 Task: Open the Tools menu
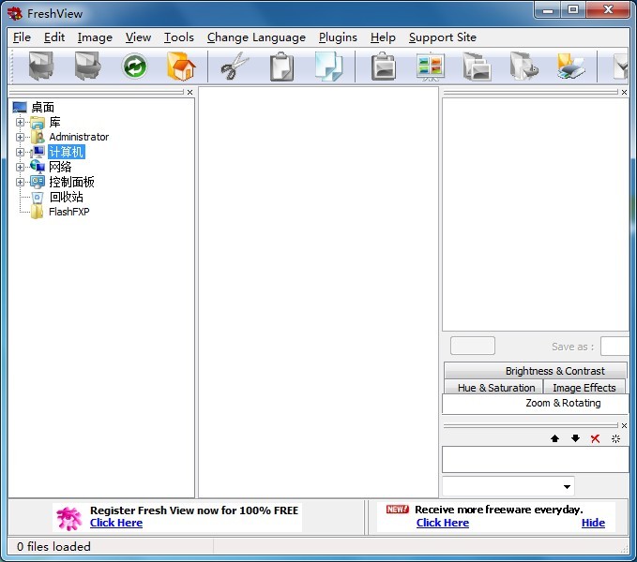[179, 37]
